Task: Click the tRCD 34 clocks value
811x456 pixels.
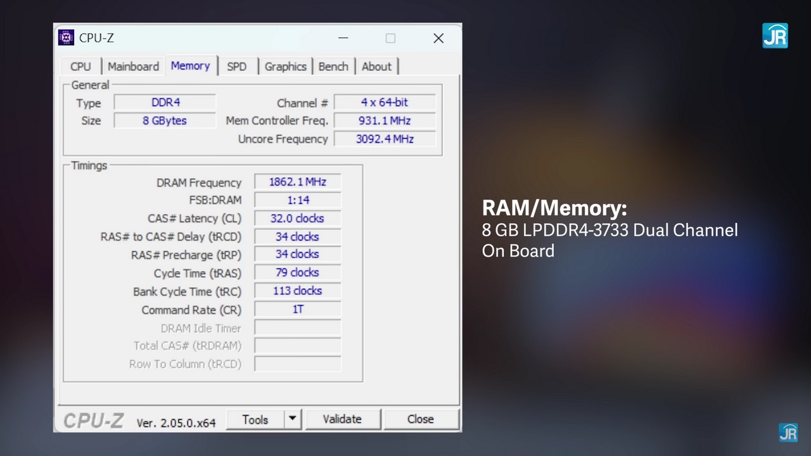Action: 298,237
